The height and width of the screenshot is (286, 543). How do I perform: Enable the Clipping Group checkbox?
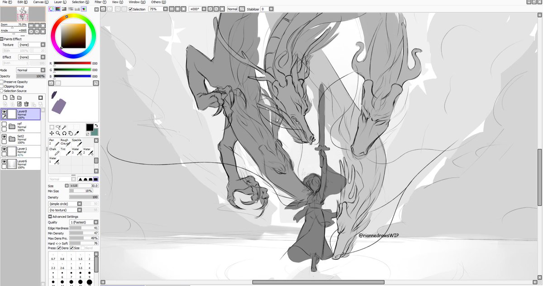tap(2, 86)
